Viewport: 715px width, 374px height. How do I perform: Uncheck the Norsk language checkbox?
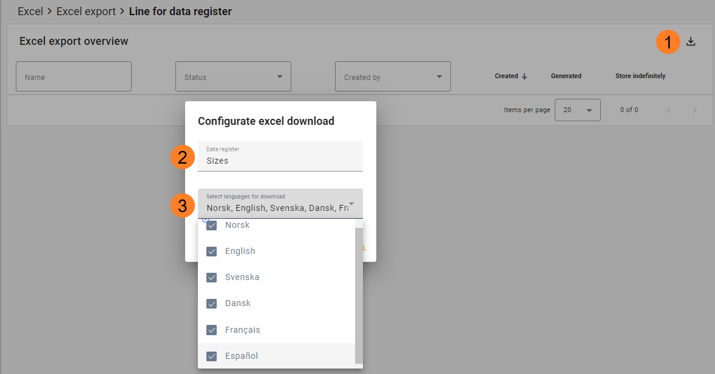212,225
